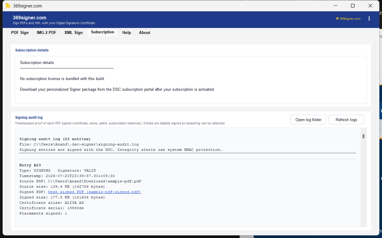Close the 369signer window

370,6
